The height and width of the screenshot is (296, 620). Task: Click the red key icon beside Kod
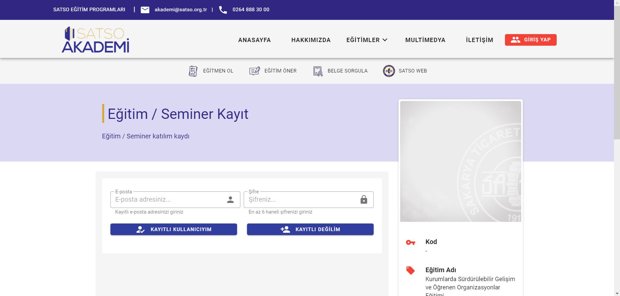[410, 242]
